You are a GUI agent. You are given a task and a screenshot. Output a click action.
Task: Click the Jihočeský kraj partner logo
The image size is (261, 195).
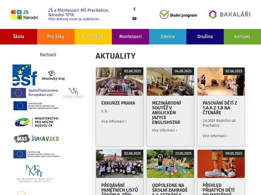(53, 76)
